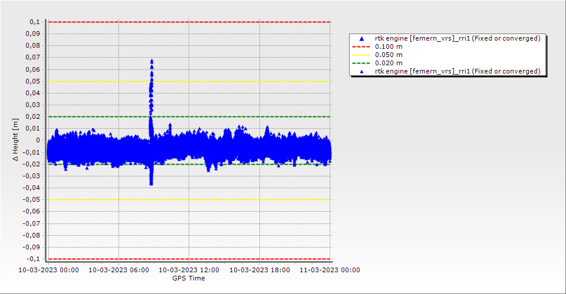Click the green dashed line sample in the legend
The width and height of the screenshot is (566, 294).
click(361, 63)
